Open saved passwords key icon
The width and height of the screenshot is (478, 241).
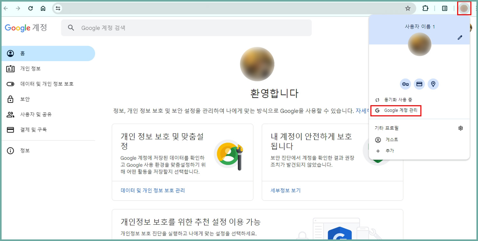pos(405,84)
